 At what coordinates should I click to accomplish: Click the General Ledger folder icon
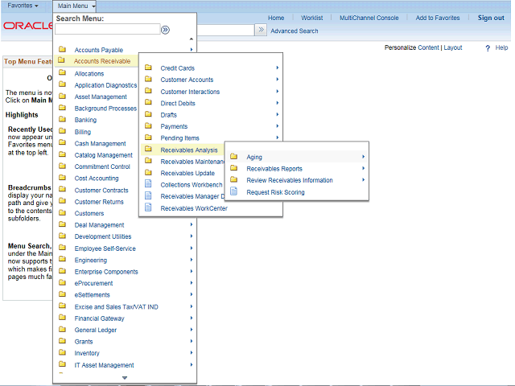pyautogui.click(x=62, y=330)
